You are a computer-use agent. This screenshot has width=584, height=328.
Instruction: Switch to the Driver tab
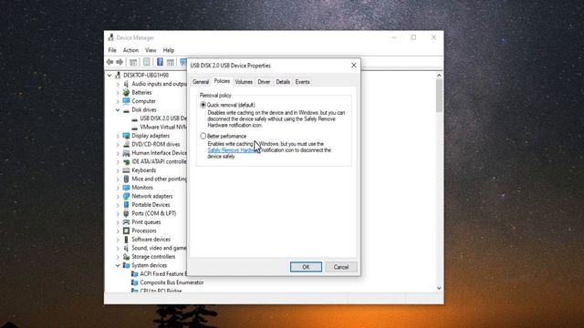point(264,82)
